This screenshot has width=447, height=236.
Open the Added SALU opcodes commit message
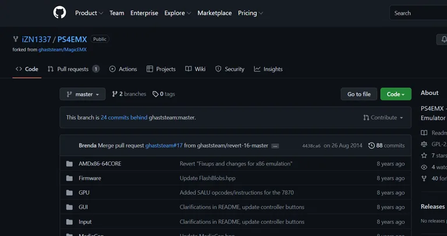[237, 193]
